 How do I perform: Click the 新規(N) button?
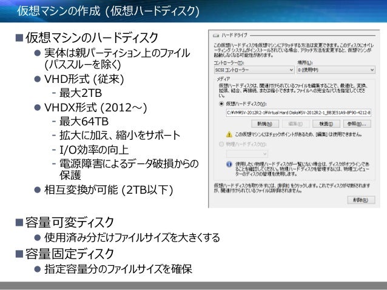265,124
